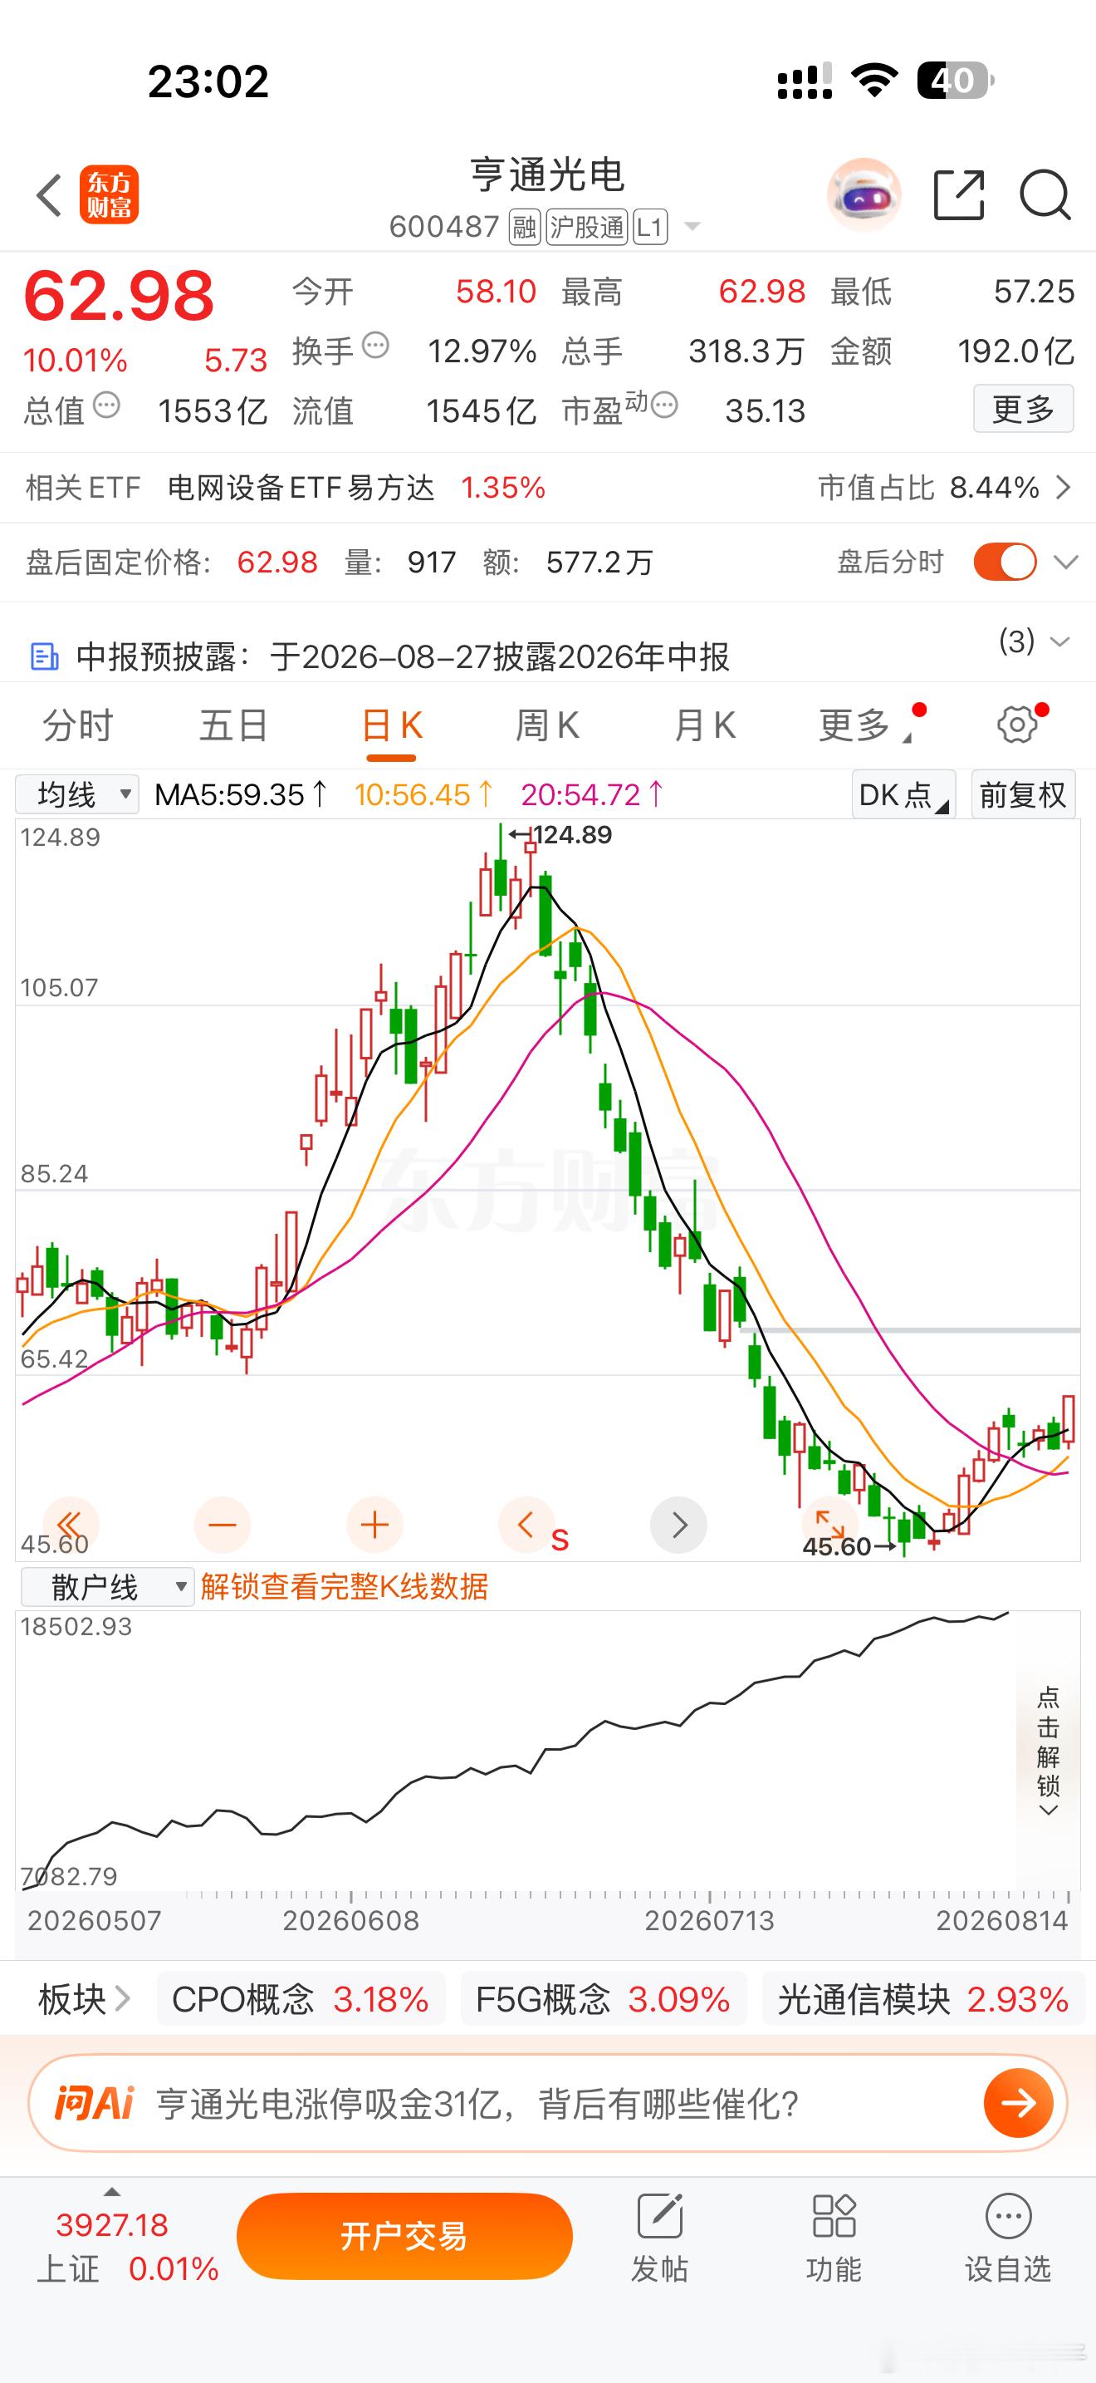Screen dimensions: 1096x2383
Task: Move K-line chart right one step
Action: pyautogui.click(x=678, y=1525)
